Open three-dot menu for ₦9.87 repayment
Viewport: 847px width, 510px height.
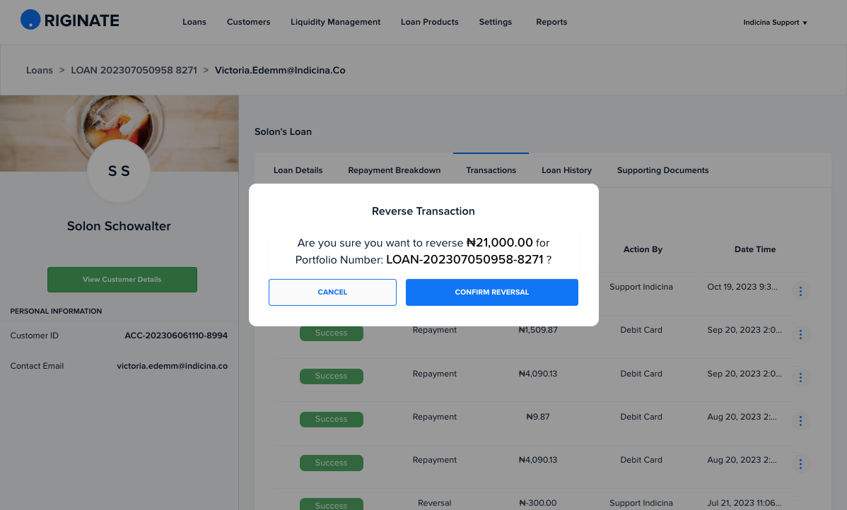click(x=800, y=421)
